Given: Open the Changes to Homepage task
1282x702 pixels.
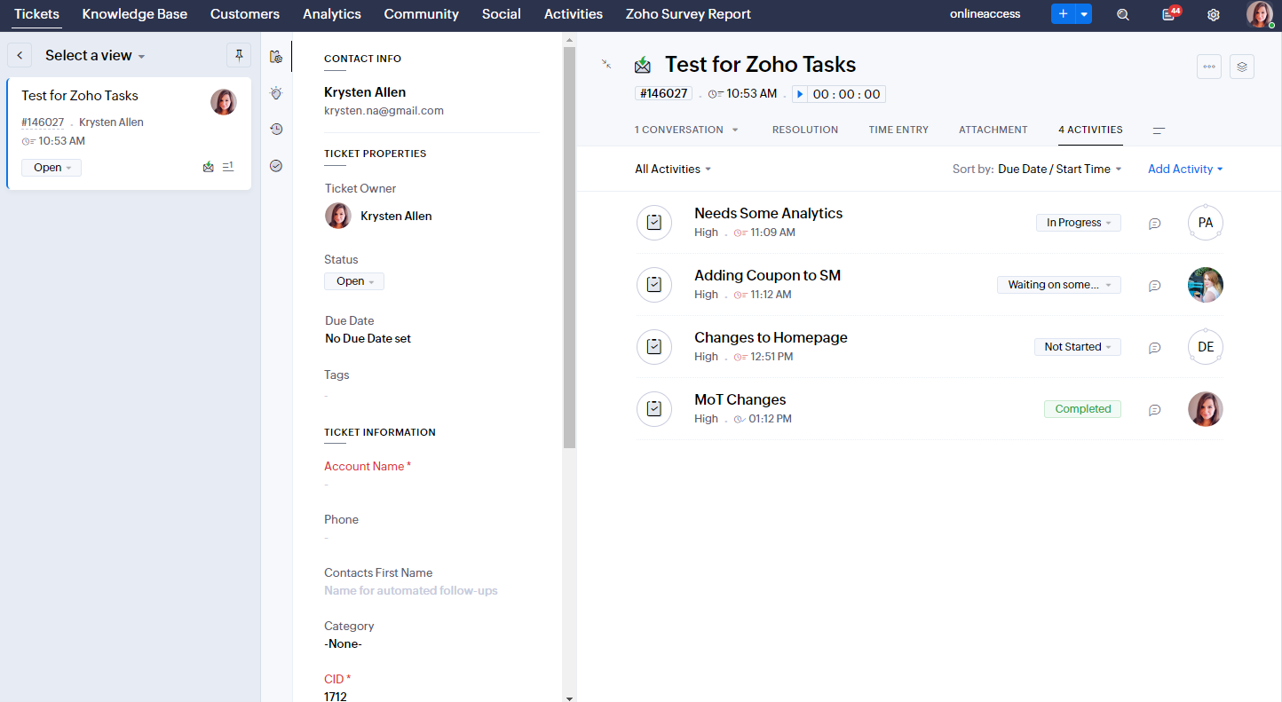Looking at the screenshot, I should (x=771, y=337).
